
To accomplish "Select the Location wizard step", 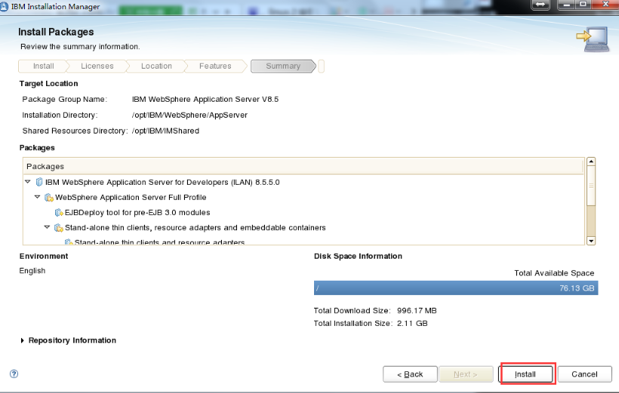I will tap(156, 66).
